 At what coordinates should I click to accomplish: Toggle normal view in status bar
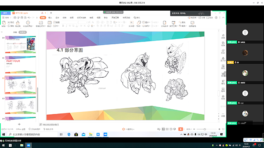pyautogui.click(x=163, y=129)
